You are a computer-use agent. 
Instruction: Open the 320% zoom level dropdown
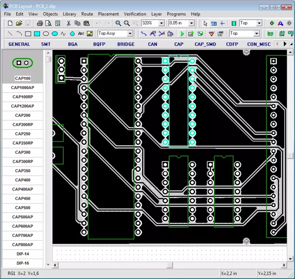pos(161,23)
